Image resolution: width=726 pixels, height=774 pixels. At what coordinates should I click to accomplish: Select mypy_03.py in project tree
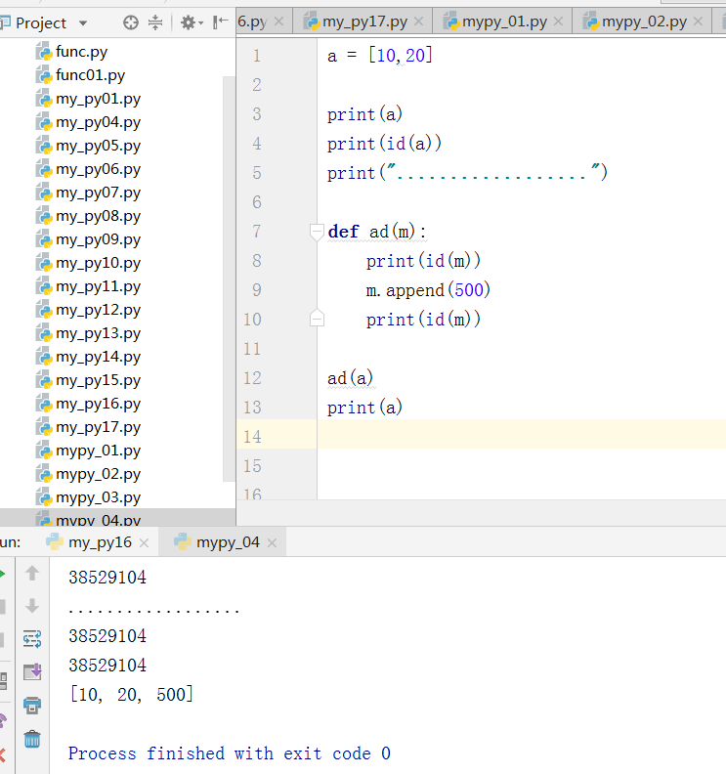tap(89, 497)
